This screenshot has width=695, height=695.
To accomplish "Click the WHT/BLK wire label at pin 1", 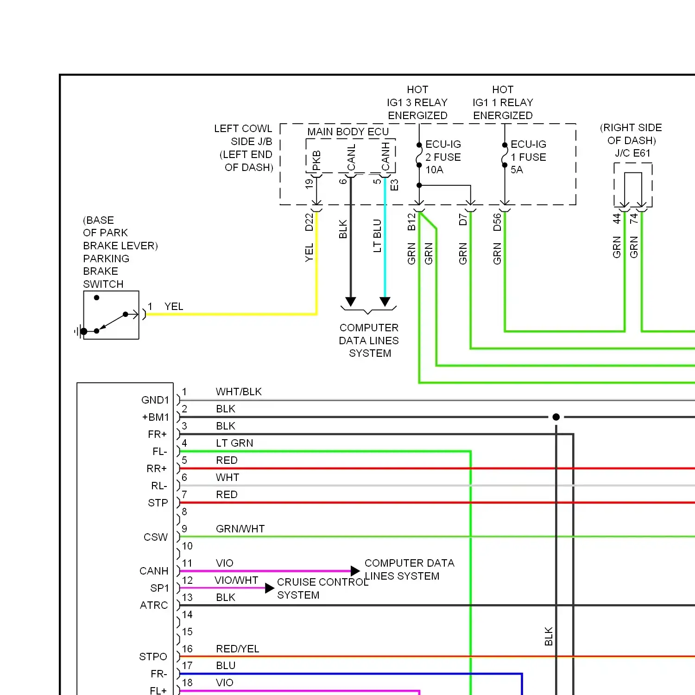I will pos(239,392).
